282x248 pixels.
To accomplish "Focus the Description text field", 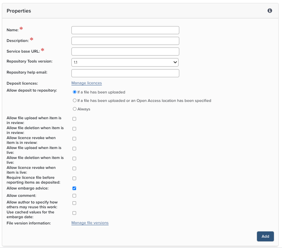I will pyautogui.click(x=125, y=41).
